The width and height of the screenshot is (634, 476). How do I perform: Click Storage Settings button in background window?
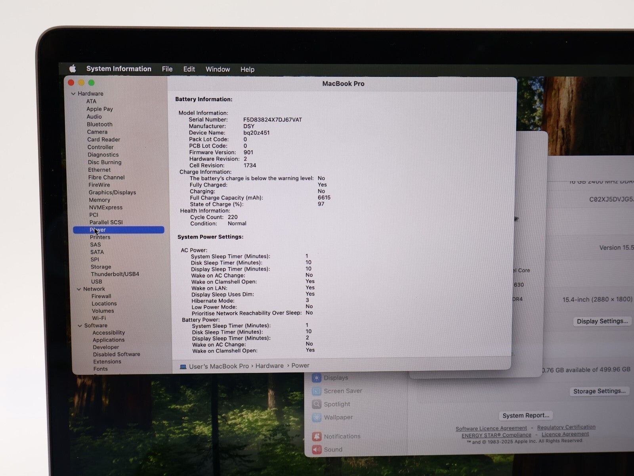[x=599, y=391]
